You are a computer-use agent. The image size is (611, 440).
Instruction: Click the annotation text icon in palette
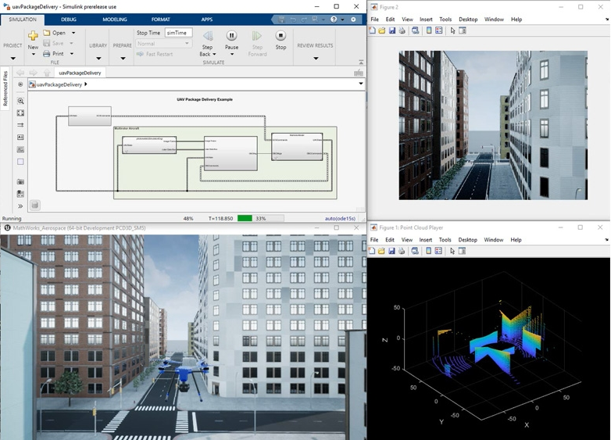point(20,138)
